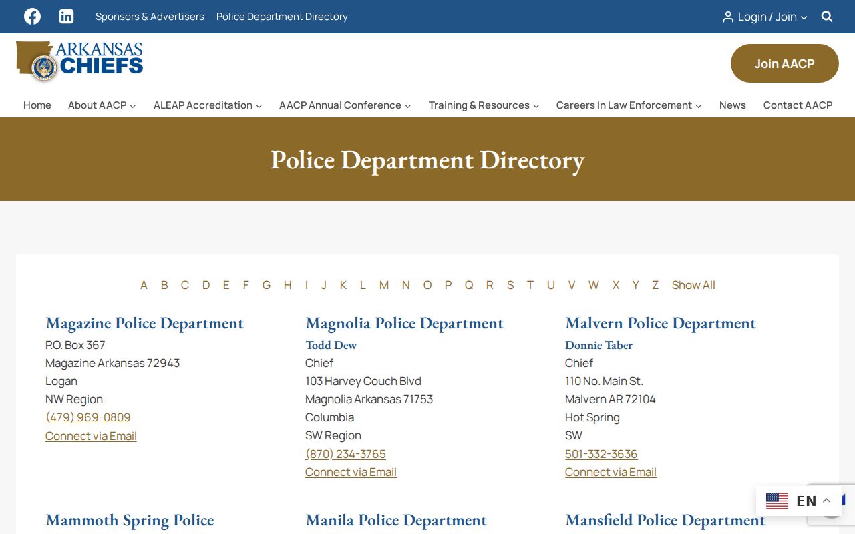Open the EN language selector
This screenshot has height=534, width=855.
tap(798, 501)
